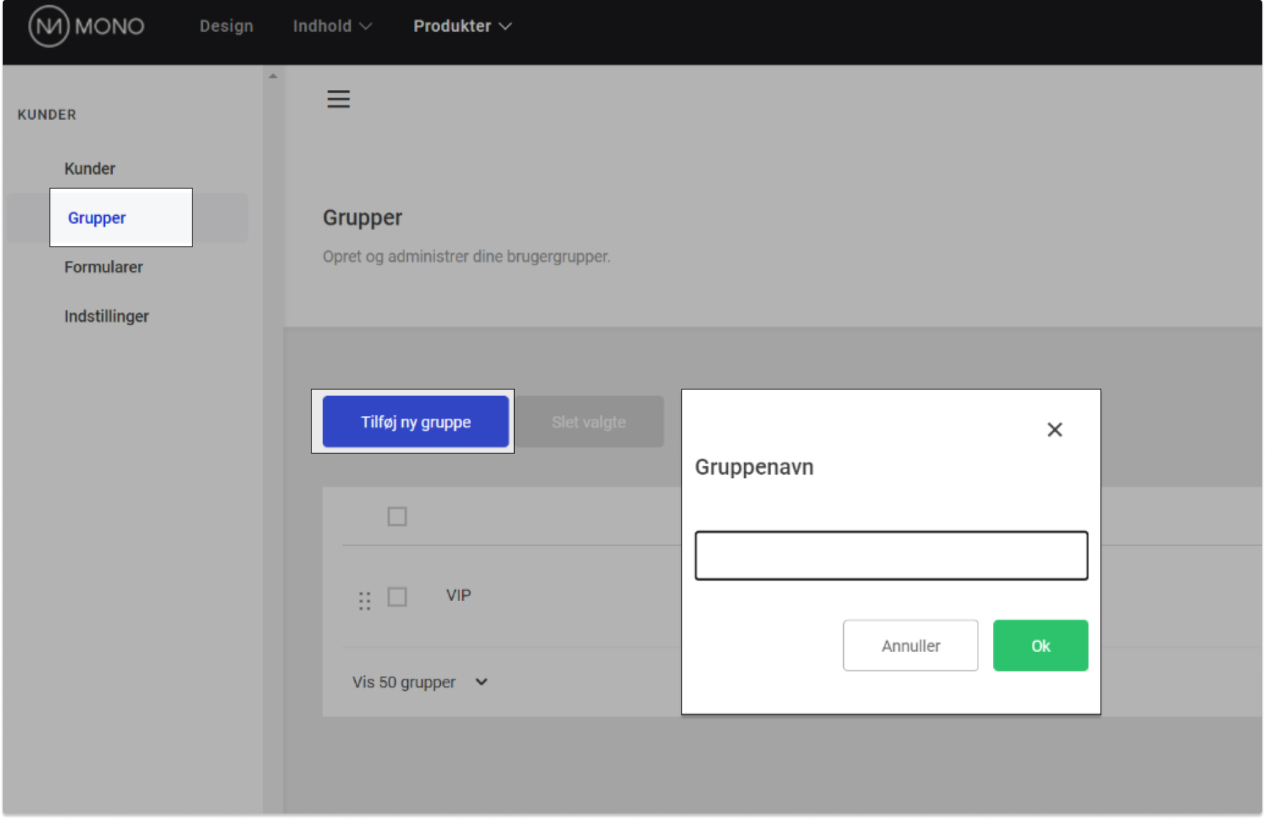Click the Tilføj ny gruppe button
This screenshot has height=819, width=1265.
(x=415, y=422)
